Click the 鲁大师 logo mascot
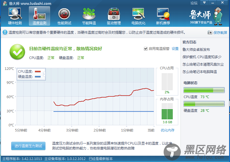 pos(218,16)
